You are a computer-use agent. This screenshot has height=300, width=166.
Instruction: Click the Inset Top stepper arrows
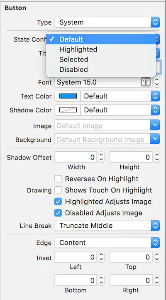tap(157, 257)
